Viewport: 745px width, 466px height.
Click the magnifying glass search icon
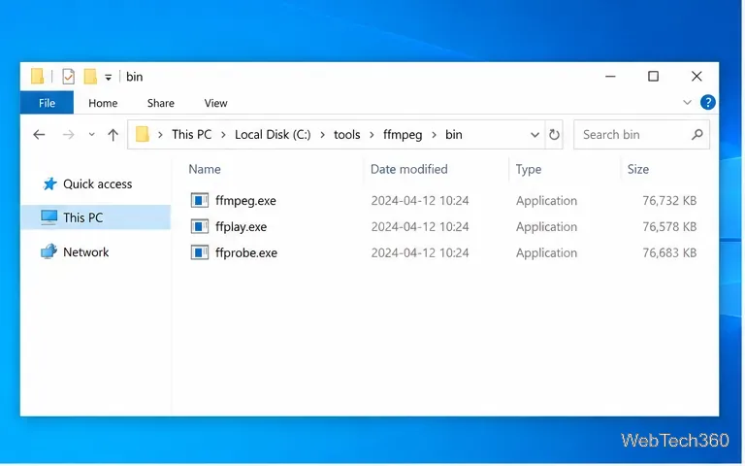pyautogui.click(x=697, y=135)
